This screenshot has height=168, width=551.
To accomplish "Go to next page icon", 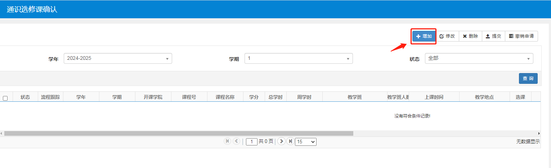I will pyautogui.click(x=282, y=141).
